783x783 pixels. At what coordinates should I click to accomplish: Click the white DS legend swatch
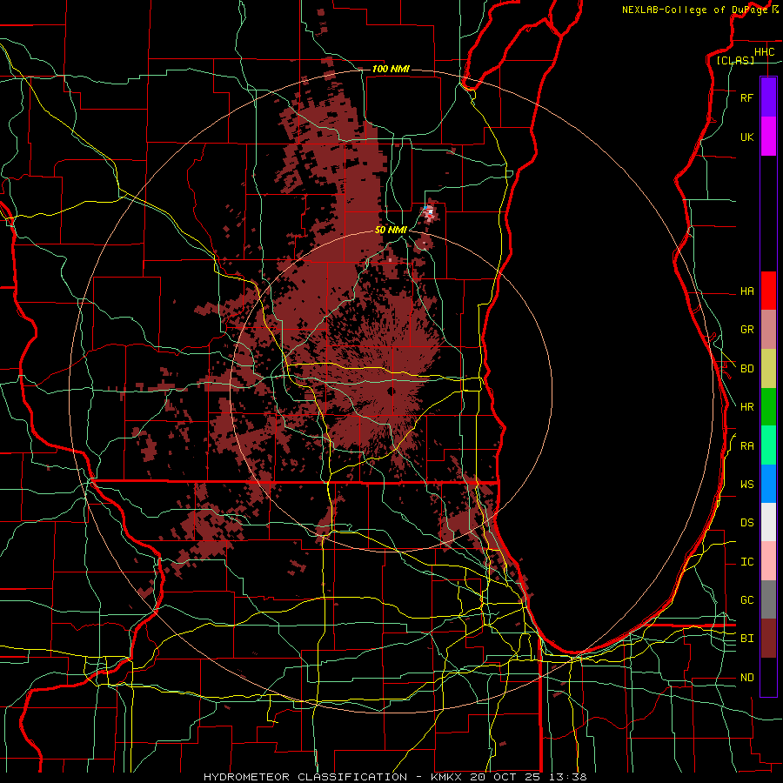(768, 522)
